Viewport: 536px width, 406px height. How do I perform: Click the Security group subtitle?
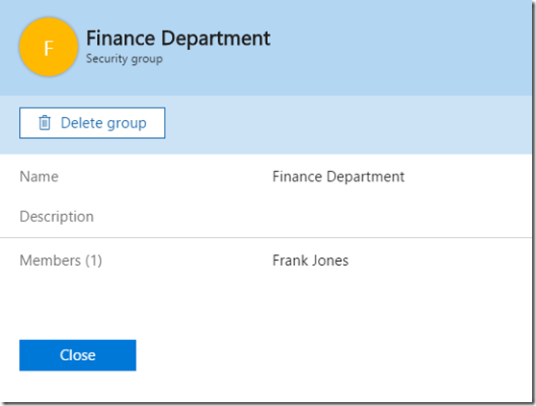point(124,59)
